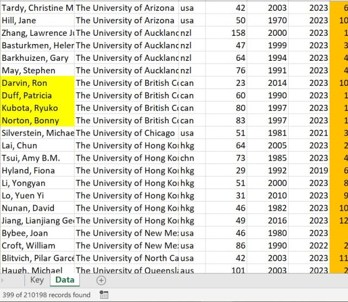
Task: Click University of Hong Kong cell, Lai row
Action: [x=127, y=146]
